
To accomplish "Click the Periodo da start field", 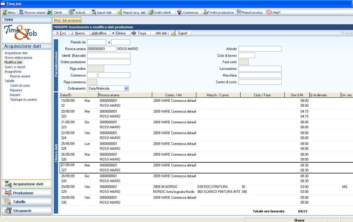I will pyautogui.click(x=96, y=42).
